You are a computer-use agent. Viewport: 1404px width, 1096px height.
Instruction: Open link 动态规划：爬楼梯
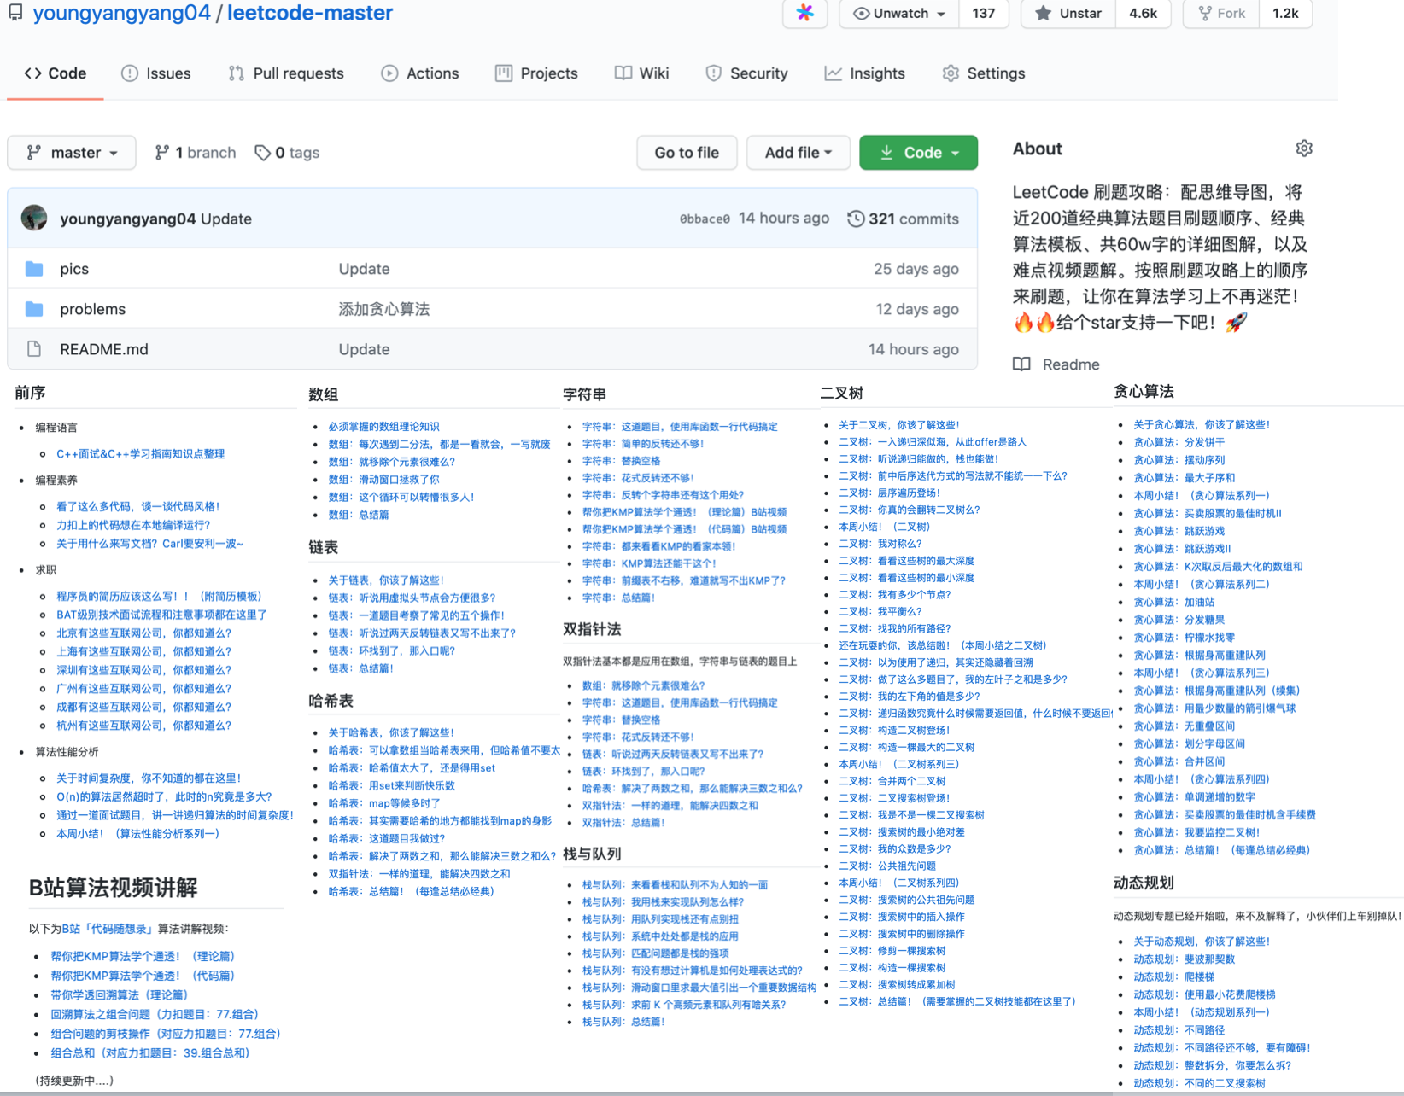(1174, 976)
